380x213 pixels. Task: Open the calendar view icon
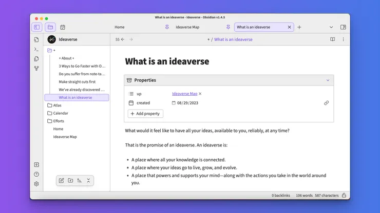pos(63,27)
